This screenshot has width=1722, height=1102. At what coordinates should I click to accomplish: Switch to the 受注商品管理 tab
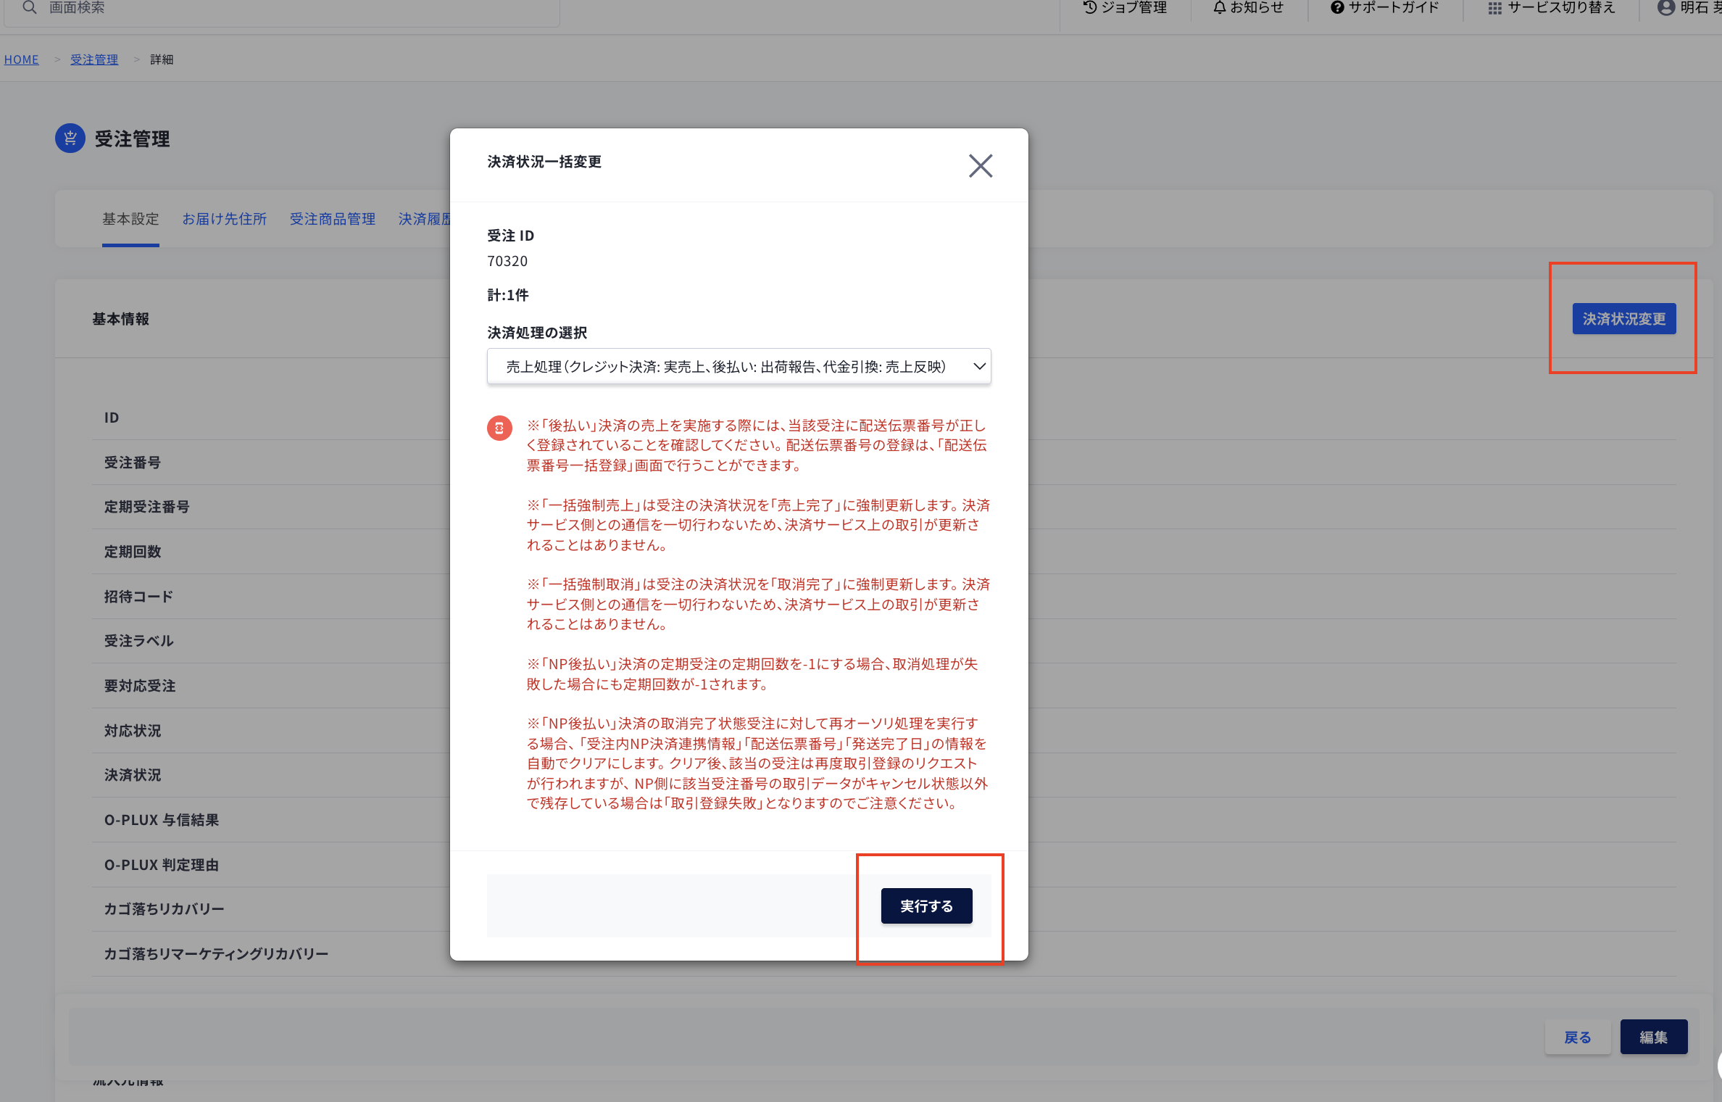pos(333,219)
